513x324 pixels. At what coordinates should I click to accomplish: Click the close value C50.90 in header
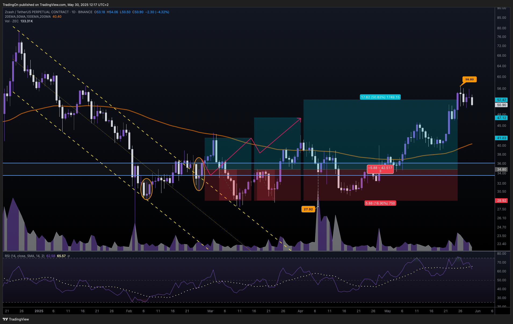(x=138, y=12)
